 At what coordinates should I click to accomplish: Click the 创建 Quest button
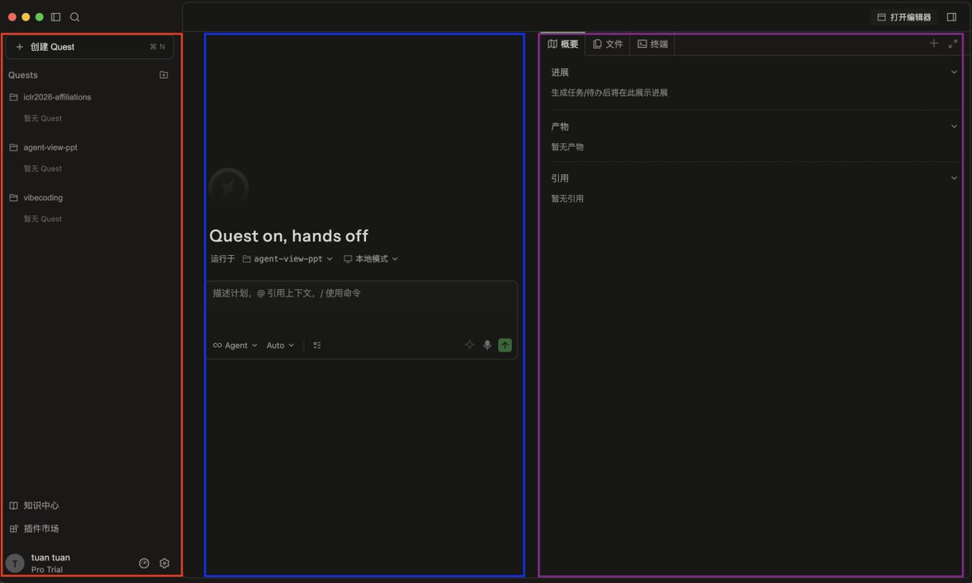pos(90,47)
